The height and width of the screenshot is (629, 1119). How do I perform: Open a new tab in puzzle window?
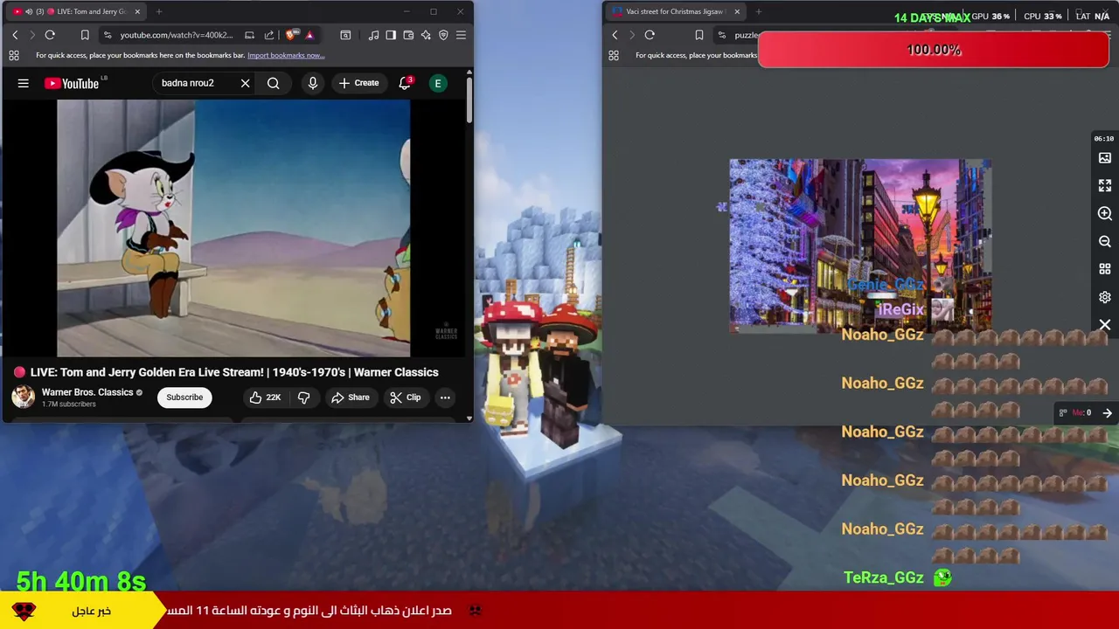tap(759, 11)
